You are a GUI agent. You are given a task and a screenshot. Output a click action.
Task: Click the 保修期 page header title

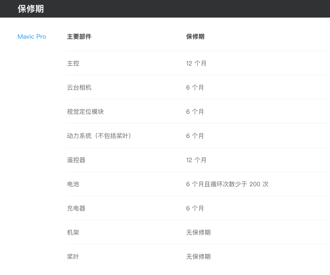[x=31, y=9]
